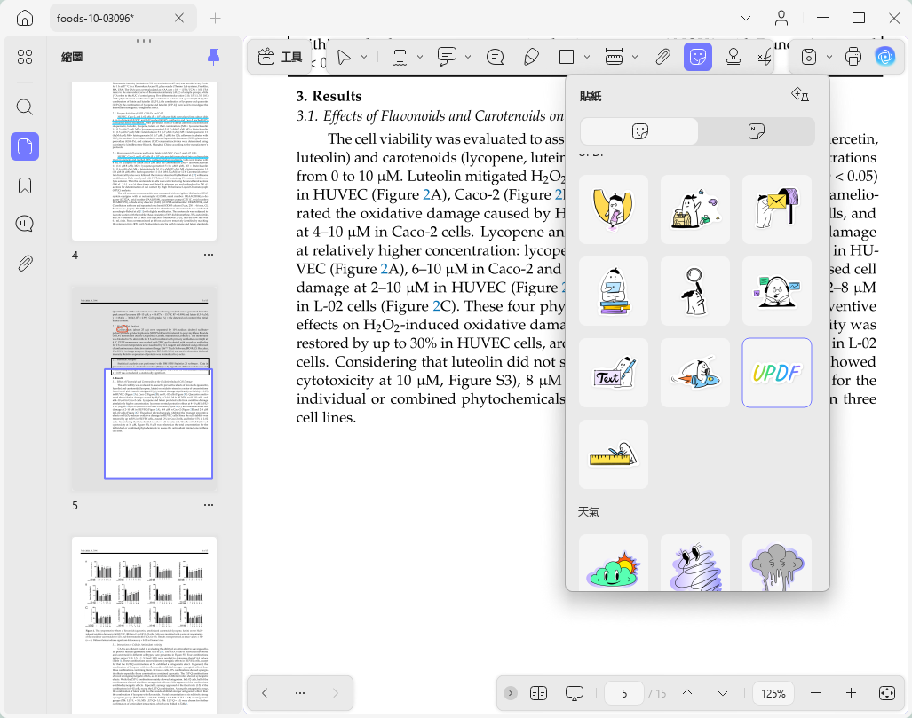912x718 pixels.
Task: Open the comments panel icon
Action: point(25,224)
